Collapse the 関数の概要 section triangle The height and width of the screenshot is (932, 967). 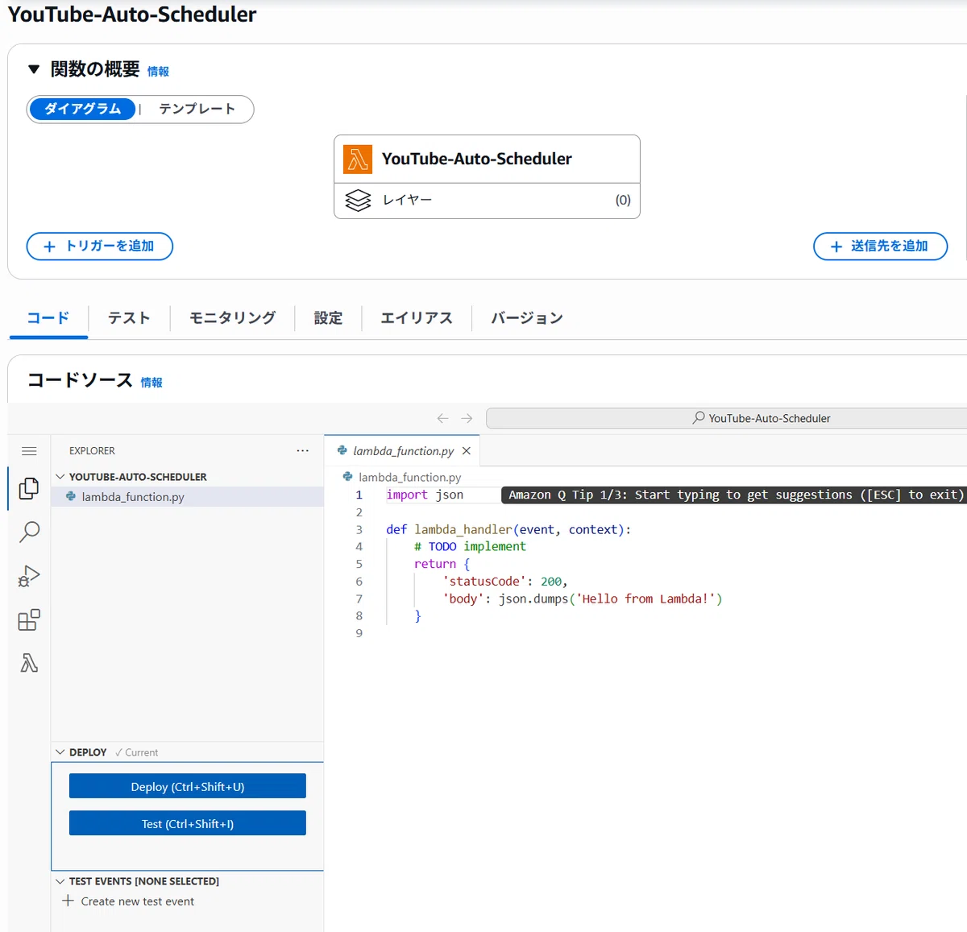[34, 69]
